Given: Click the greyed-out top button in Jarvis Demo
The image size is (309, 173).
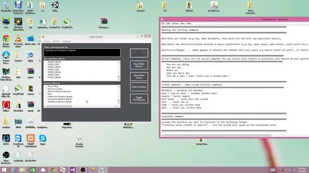Looking at the screenshot, I should [139, 53].
